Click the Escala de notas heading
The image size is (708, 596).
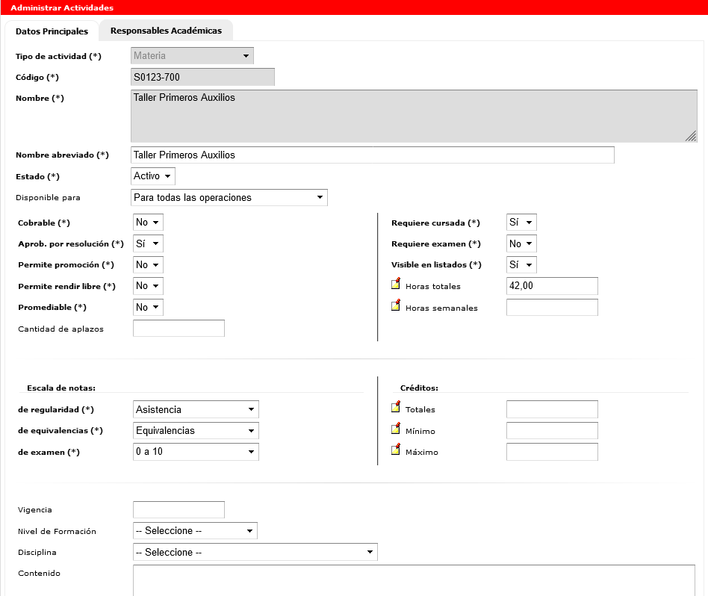click(61, 388)
